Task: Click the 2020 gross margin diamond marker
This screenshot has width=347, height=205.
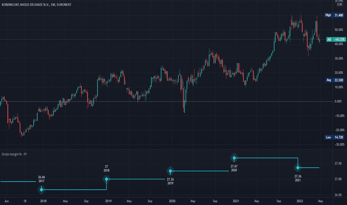Action: pyautogui.click(x=234, y=158)
